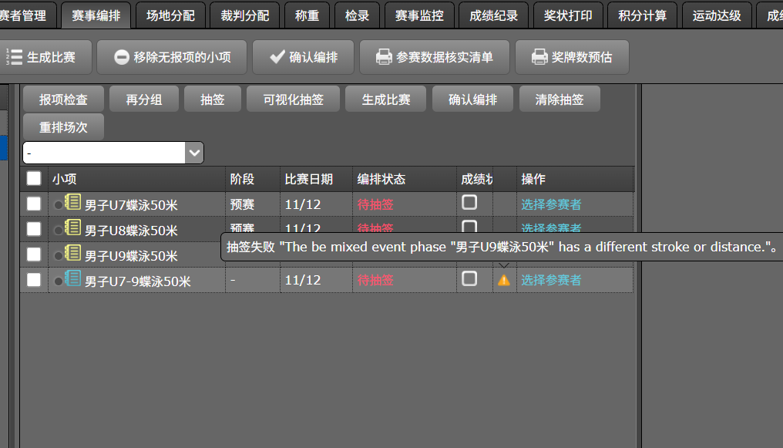
Task: Open the 积分计算 tab
Action: point(642,15)
